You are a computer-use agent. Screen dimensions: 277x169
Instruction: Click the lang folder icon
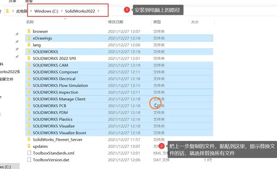point(29,45)
